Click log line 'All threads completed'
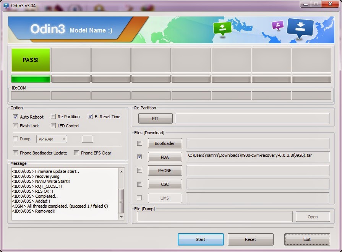342x252 pixels. tap(60, 206)
